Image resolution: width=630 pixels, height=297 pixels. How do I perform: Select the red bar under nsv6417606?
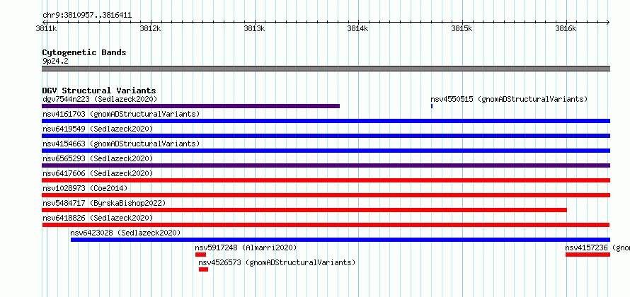coord(326,180)
